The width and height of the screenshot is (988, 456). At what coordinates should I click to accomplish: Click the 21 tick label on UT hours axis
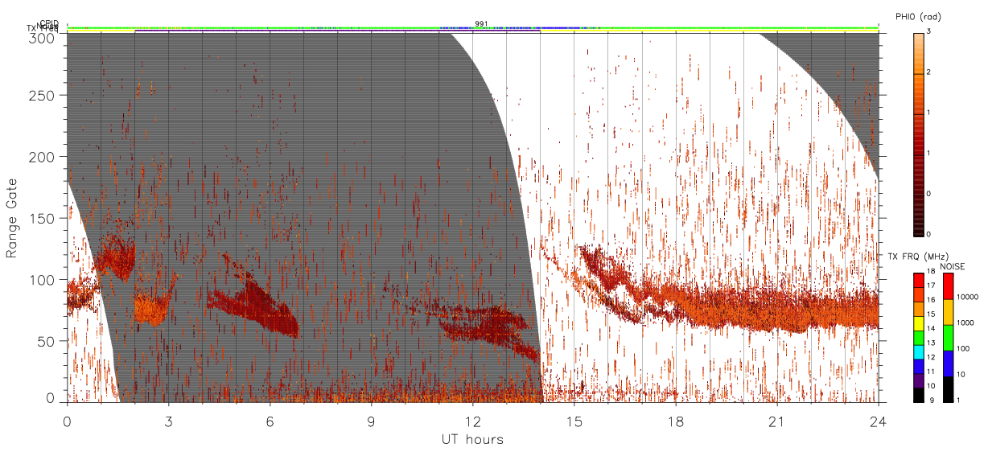pyautogui.click(x=776, y=421)
